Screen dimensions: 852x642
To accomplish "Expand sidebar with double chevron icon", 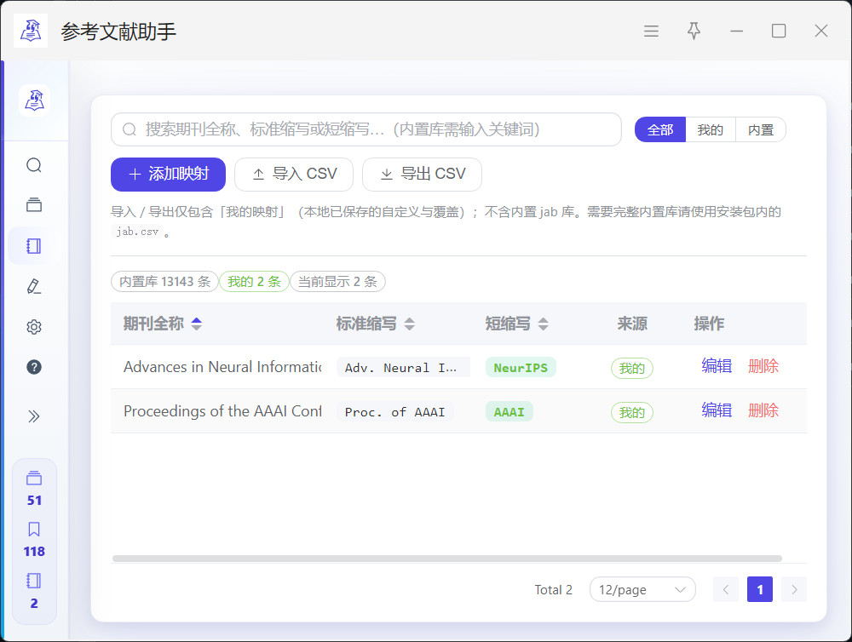I will pyautogui.click(x=34, y=416).
